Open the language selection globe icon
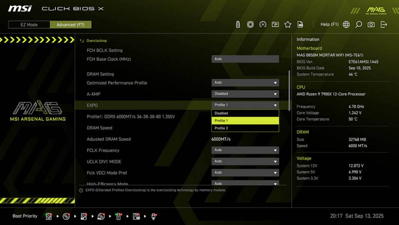Image resolution: width=399 pixels, height=225 pixels. (347, 24)
